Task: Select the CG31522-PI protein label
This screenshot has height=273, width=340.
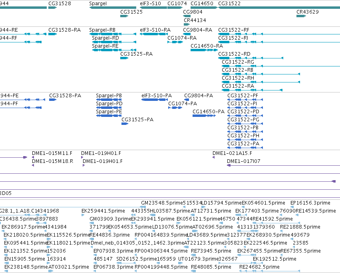Action: point(242,104)
